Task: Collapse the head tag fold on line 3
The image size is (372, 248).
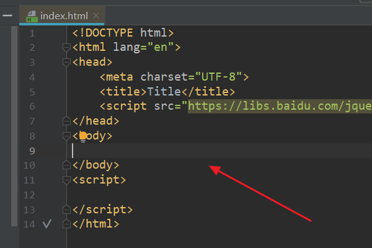Action: pos(66,62)
